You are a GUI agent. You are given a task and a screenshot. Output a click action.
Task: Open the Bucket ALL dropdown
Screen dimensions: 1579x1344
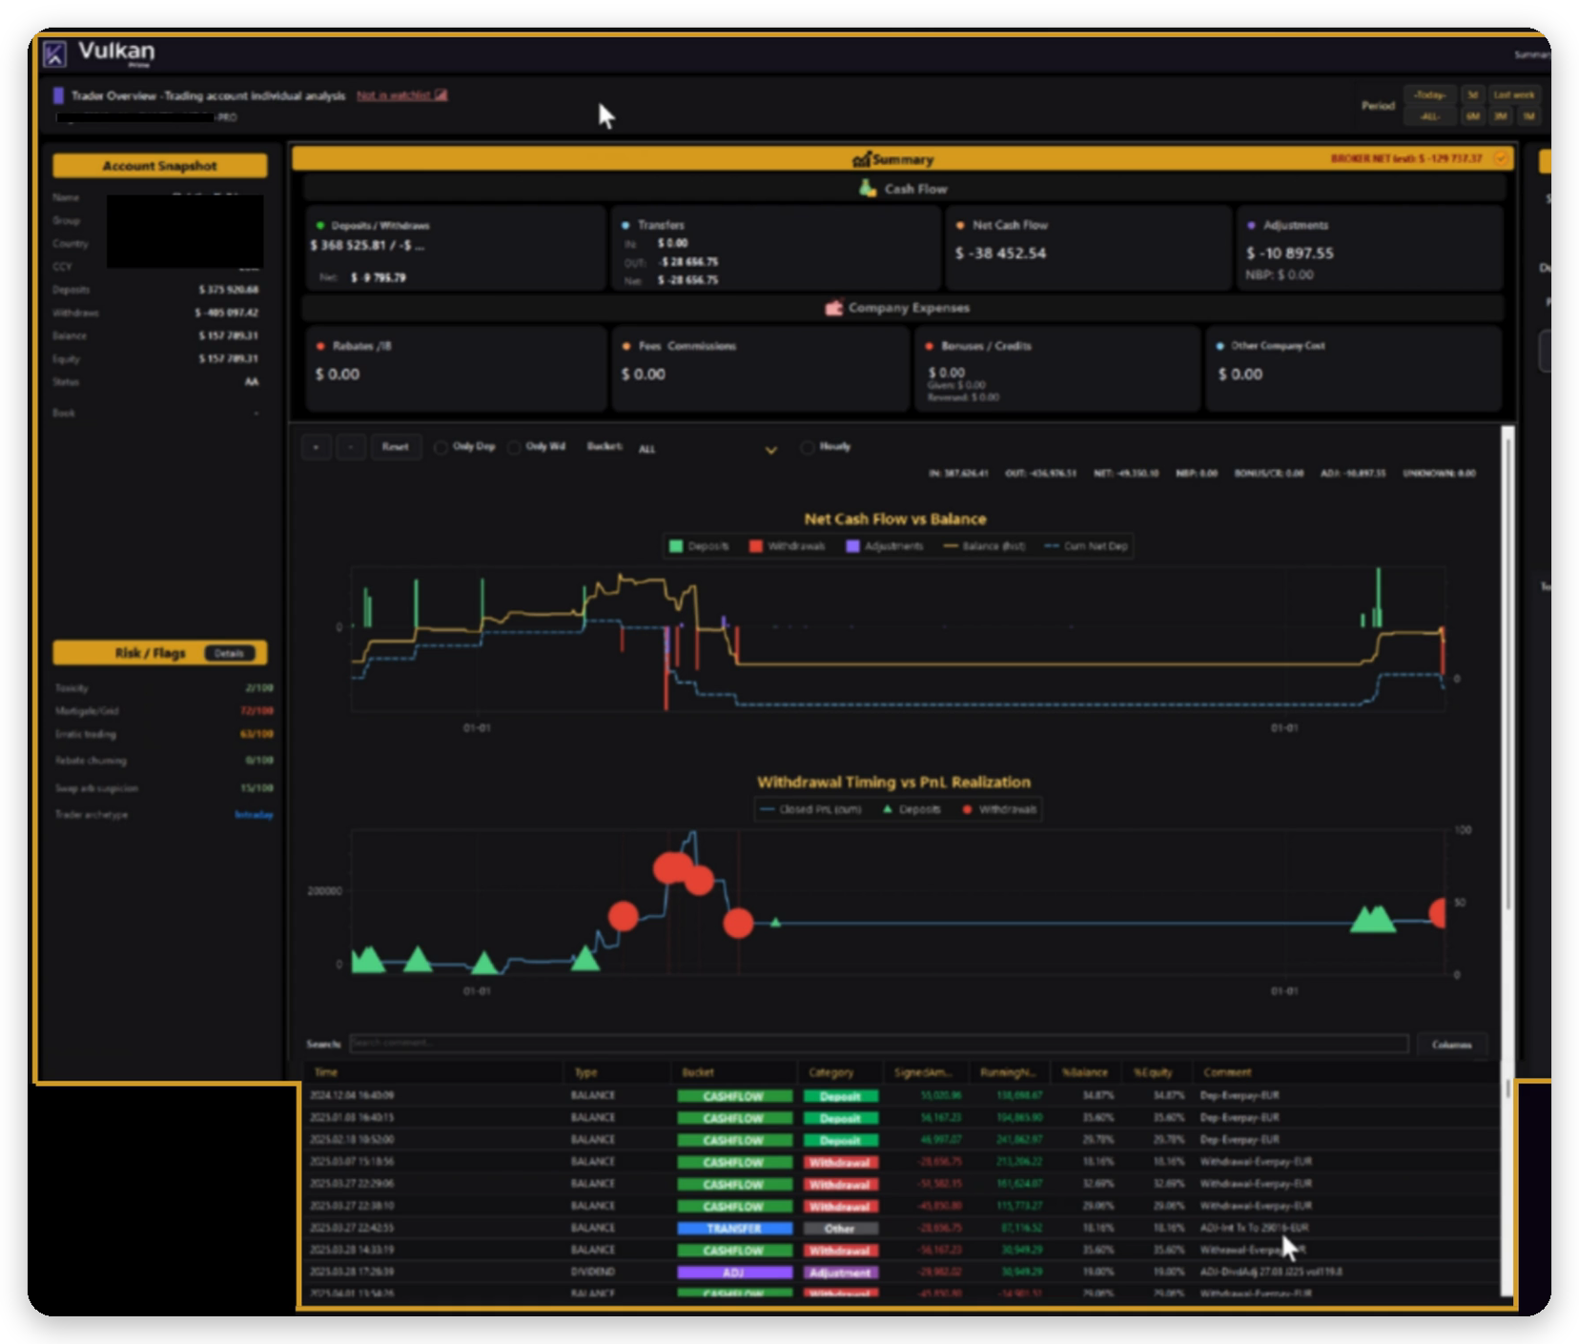pyautogui.click(x=707, y=449)
